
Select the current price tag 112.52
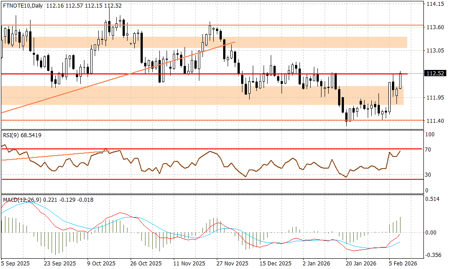pos(434,74)
